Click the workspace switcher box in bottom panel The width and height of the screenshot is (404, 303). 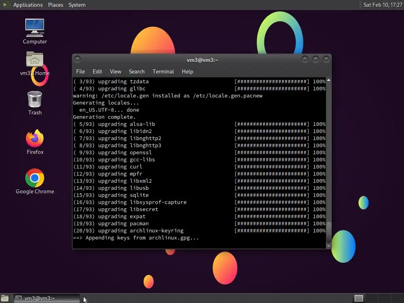click(359, 298)
